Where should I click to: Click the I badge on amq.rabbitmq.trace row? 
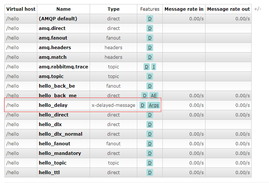pos(154,67)
